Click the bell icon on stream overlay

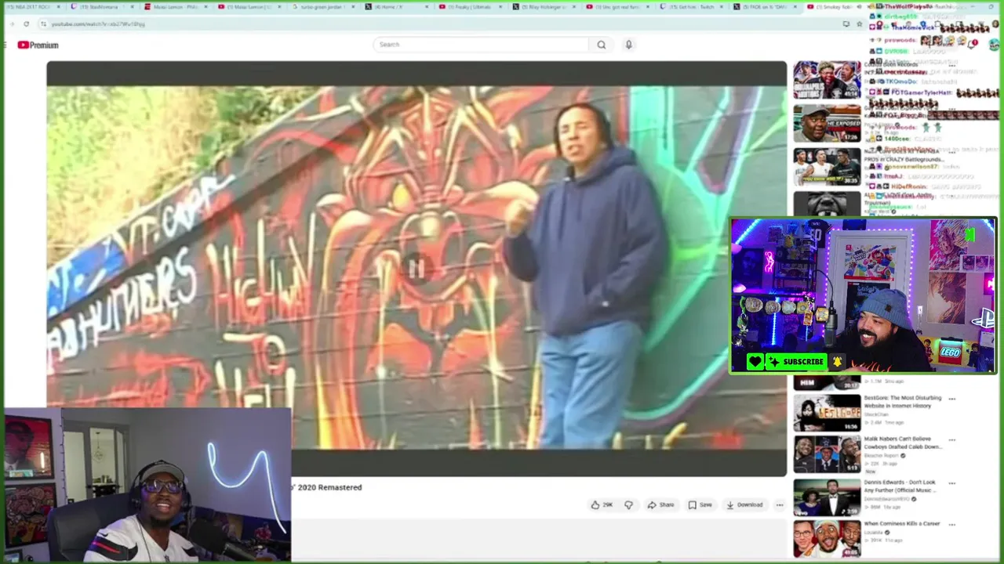click(837, 362)
